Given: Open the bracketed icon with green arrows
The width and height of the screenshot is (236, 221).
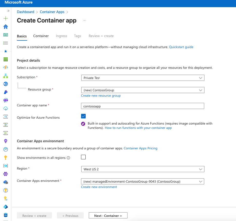Looking at the screenshot, I should [6, 125].
